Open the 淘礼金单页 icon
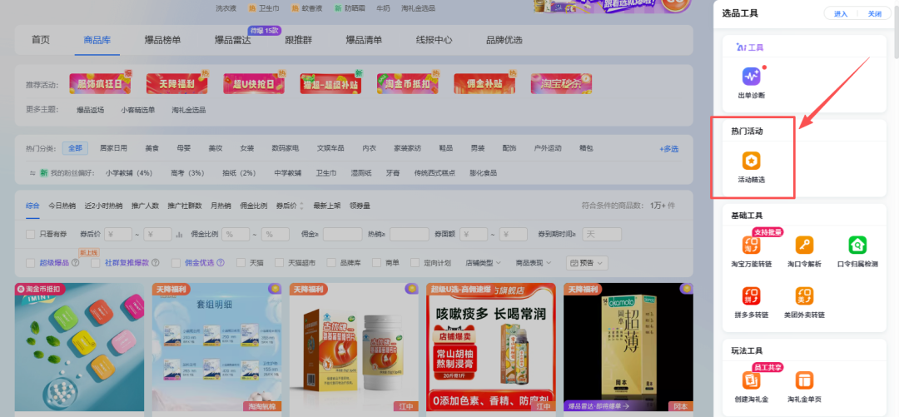 click(x=804, y=380)
